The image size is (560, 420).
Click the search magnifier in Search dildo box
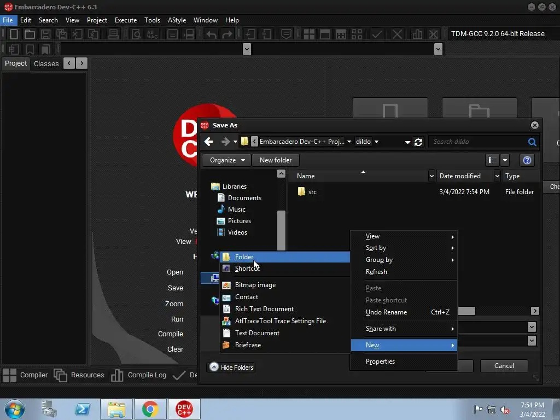pyautogui.click(x=532, y=142)
